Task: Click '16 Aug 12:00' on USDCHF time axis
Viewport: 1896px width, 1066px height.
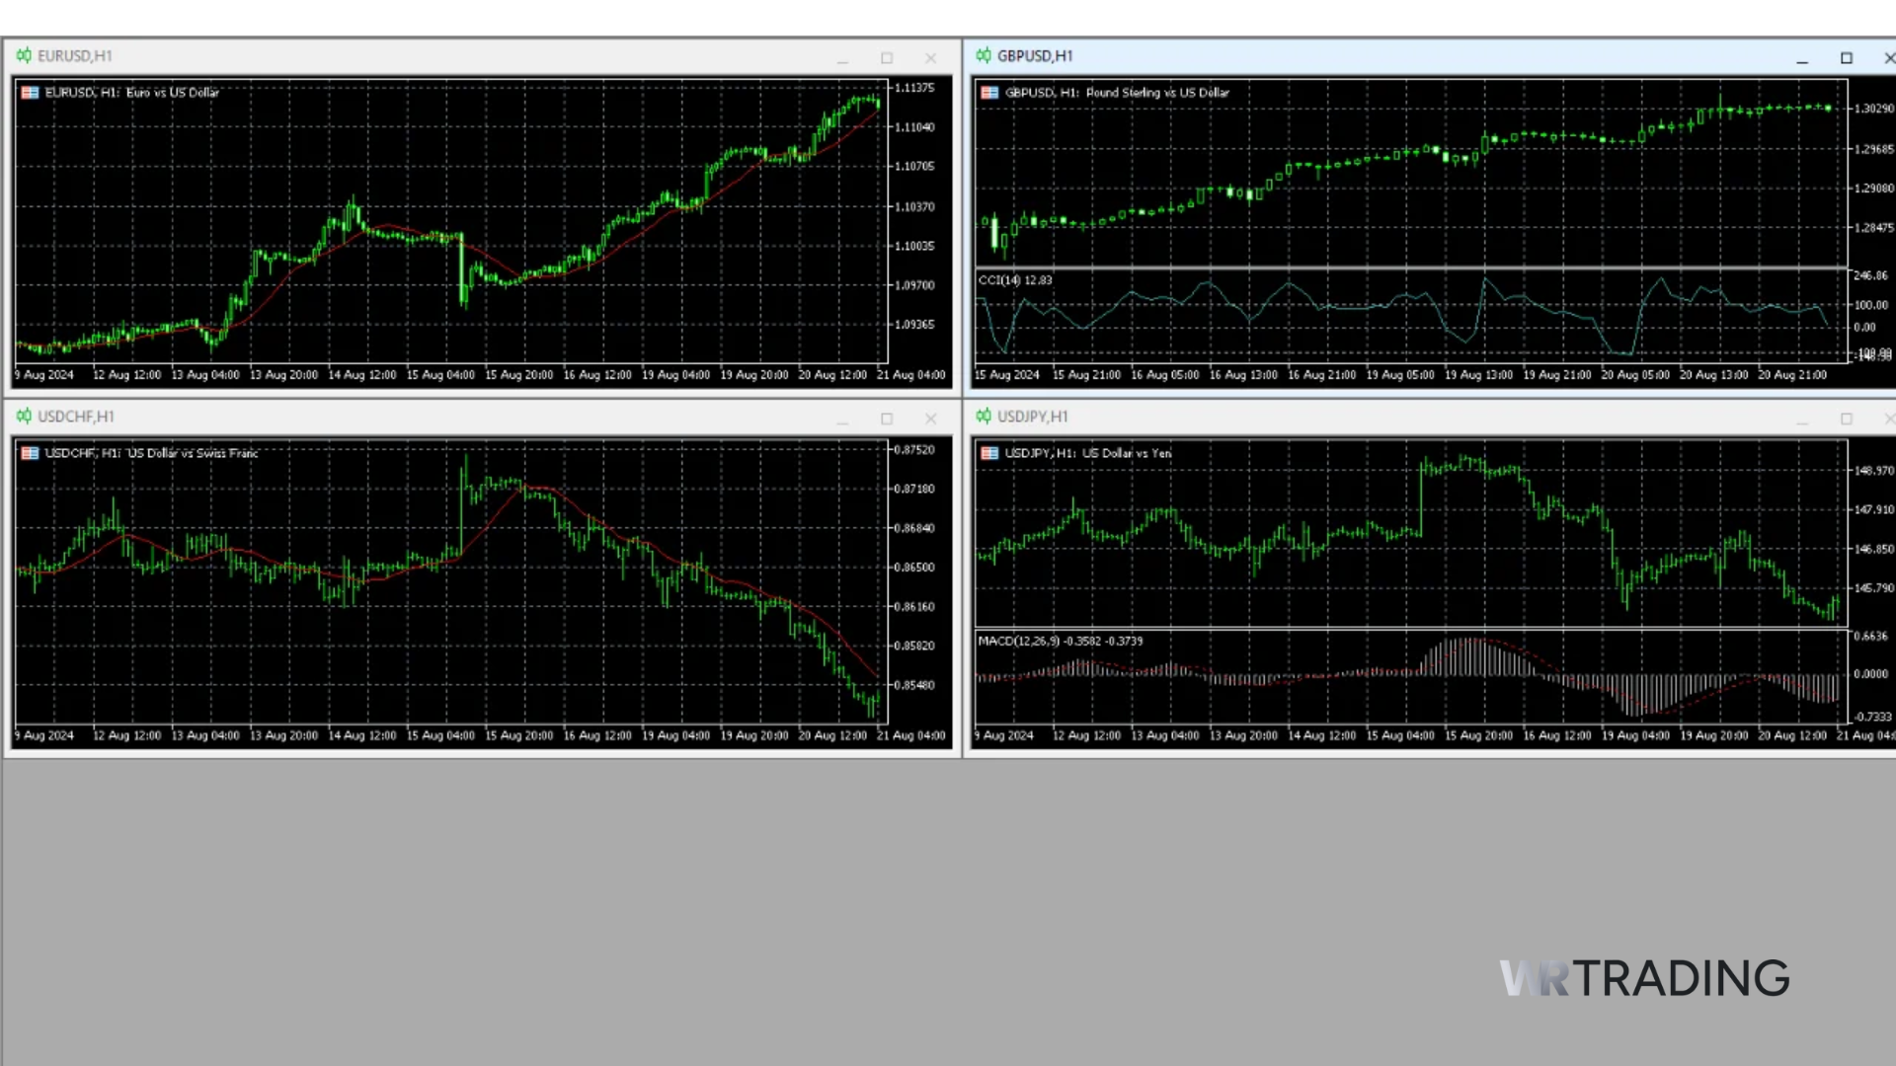Action: (597, 735)
